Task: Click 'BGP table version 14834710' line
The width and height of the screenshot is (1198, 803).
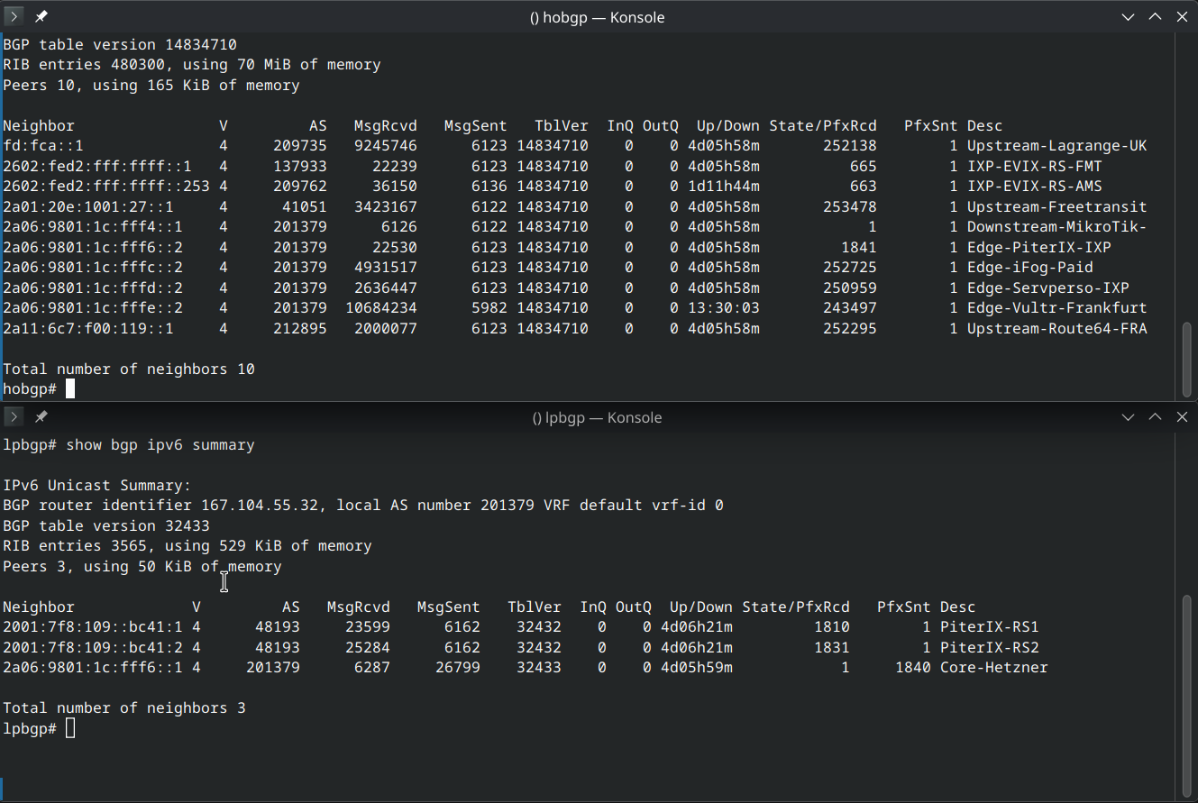Action: pyautogui.click(x=120, y=44)
